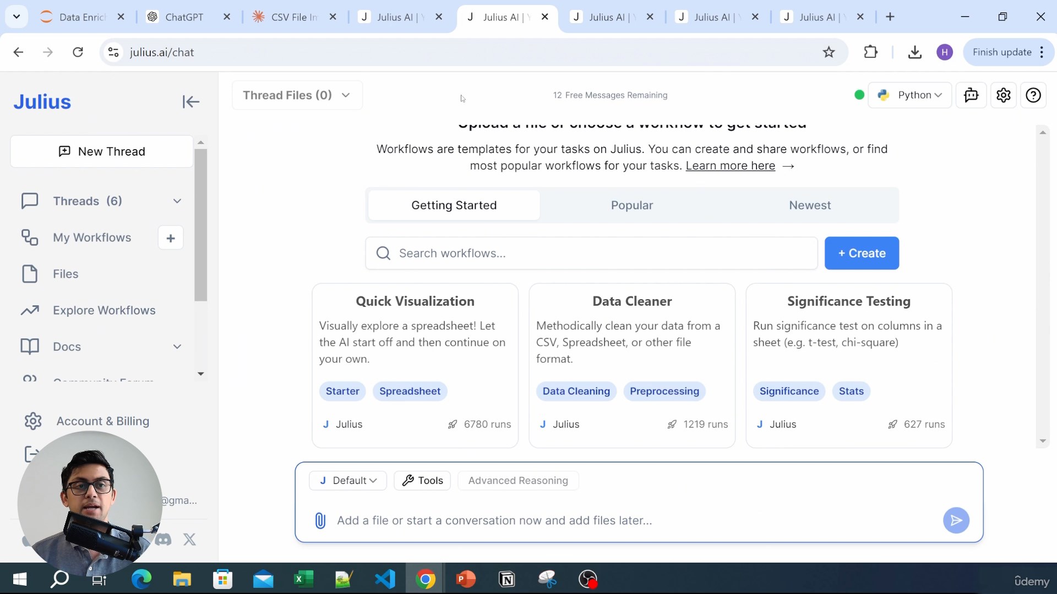
Task: Open Windows Start menu
Action: click(x=20, y=579)
